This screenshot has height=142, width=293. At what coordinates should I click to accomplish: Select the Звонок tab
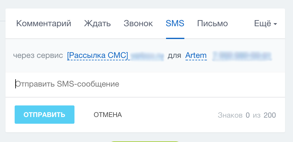coord(138,23)
